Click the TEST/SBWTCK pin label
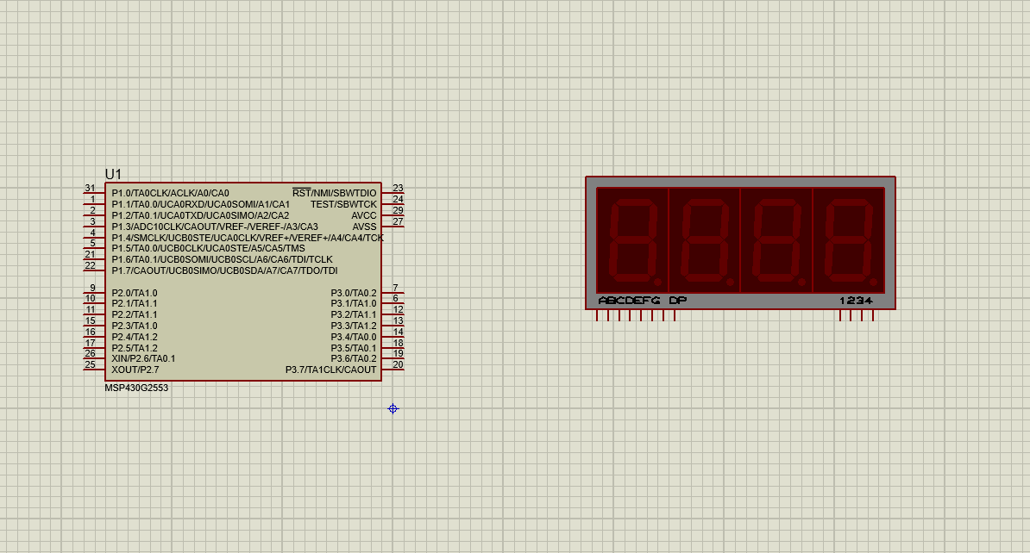 pos(343,204)
